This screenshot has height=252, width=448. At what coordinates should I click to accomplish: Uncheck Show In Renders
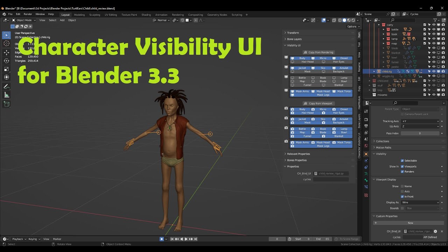(x=402, y=171)
